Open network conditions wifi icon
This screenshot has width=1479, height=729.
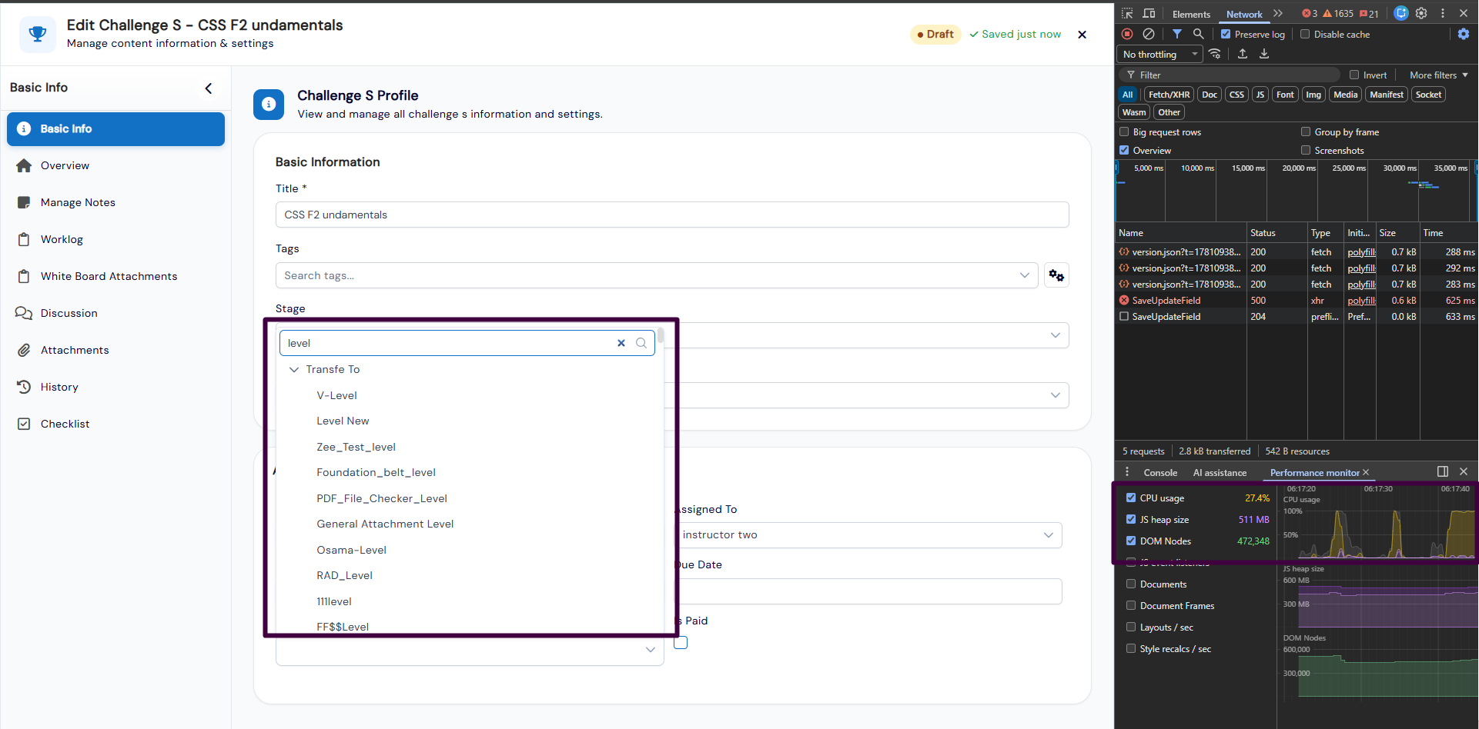pos(1215,54)
